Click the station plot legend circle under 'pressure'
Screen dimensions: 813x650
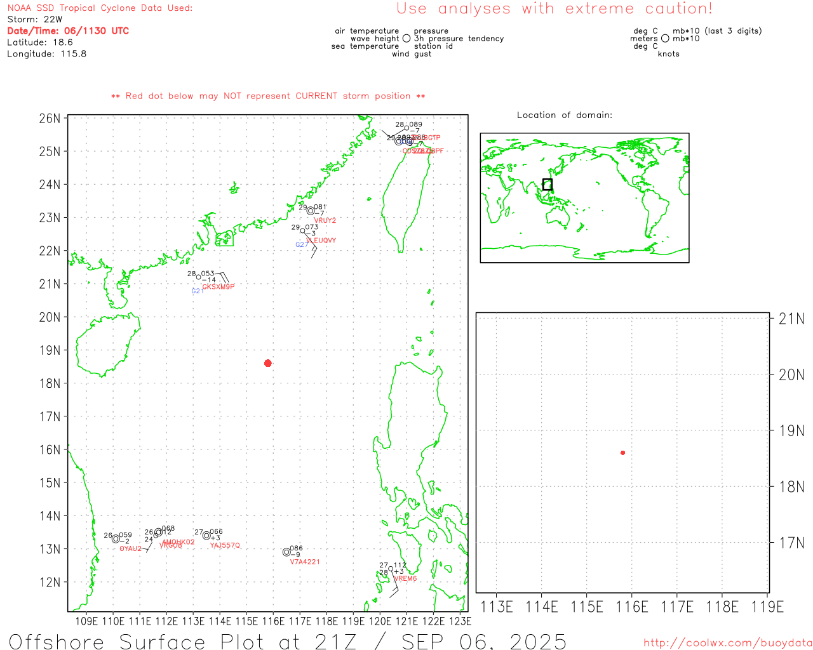coord(406,39)
